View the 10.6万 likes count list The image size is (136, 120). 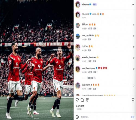coord(80,106)
